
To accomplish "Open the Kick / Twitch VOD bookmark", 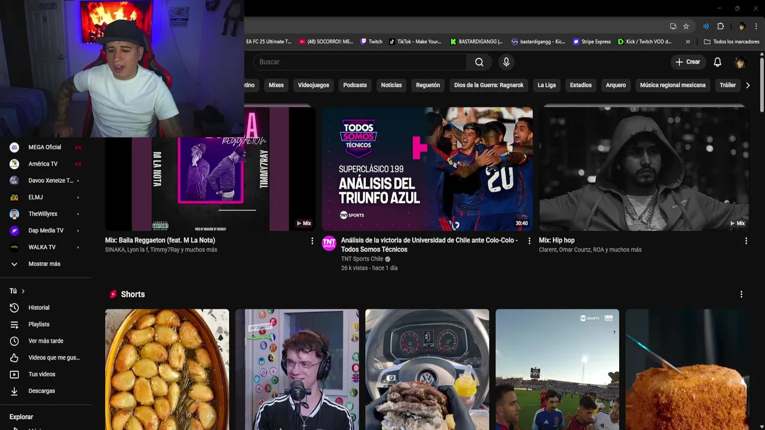I will (x=645, y=42).
